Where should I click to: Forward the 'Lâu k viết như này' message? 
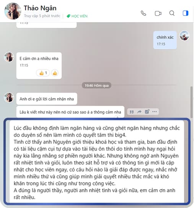click(139, 112)
